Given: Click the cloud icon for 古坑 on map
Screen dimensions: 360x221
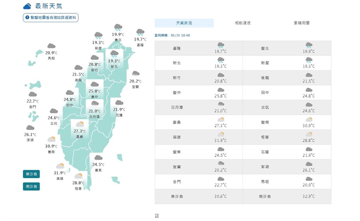Looking at the screenshot, I should tap(54, 111).
